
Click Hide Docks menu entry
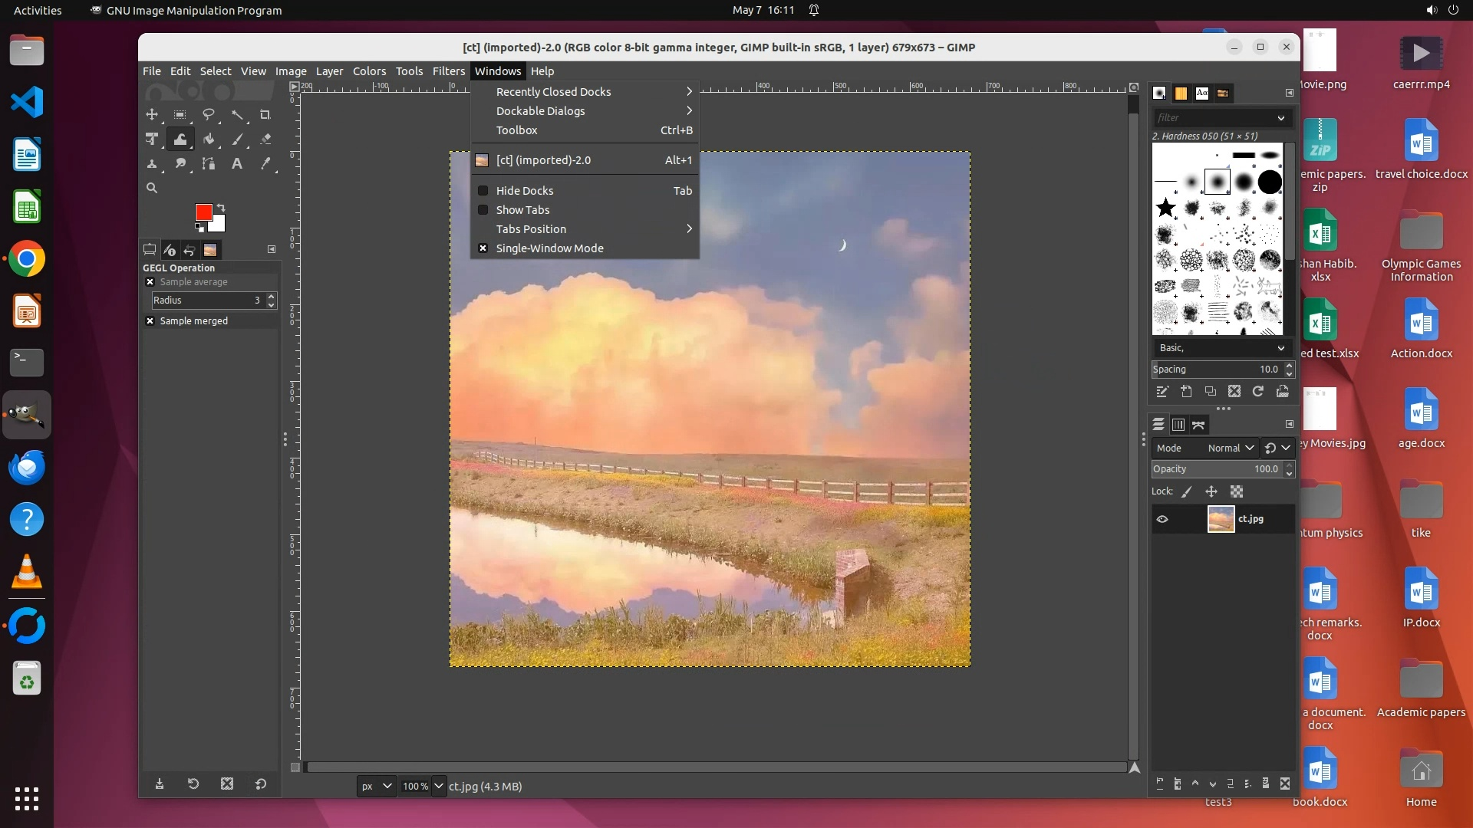(x=525, y=191)
